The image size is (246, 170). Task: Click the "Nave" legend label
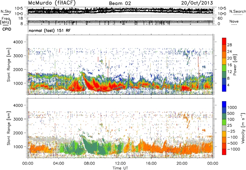pos(234,21)
